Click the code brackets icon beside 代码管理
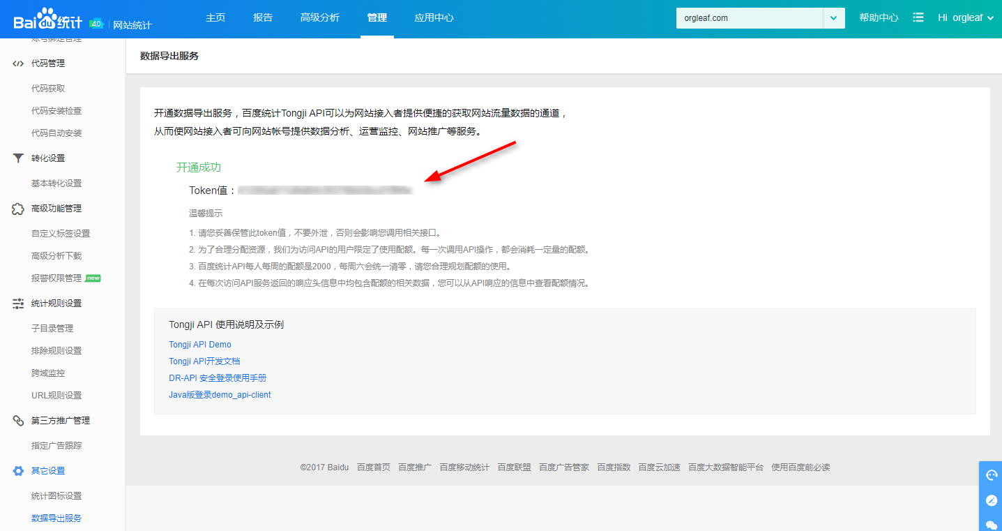1002x531 pixels. 18,63
